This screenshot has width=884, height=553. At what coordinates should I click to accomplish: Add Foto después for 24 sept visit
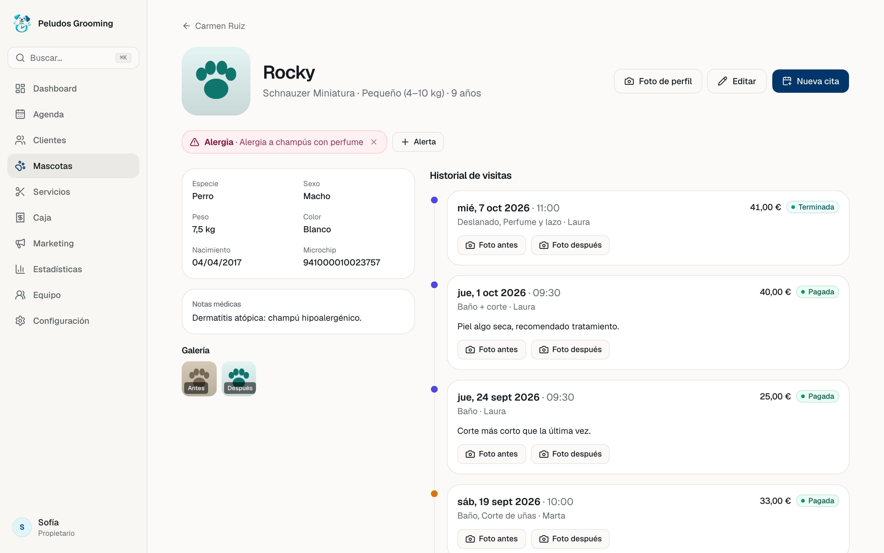click(570, 454)
